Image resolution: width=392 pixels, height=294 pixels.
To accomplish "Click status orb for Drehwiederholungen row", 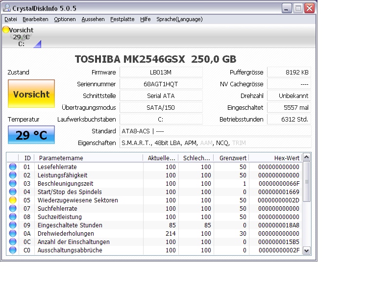I will (13, 234).
